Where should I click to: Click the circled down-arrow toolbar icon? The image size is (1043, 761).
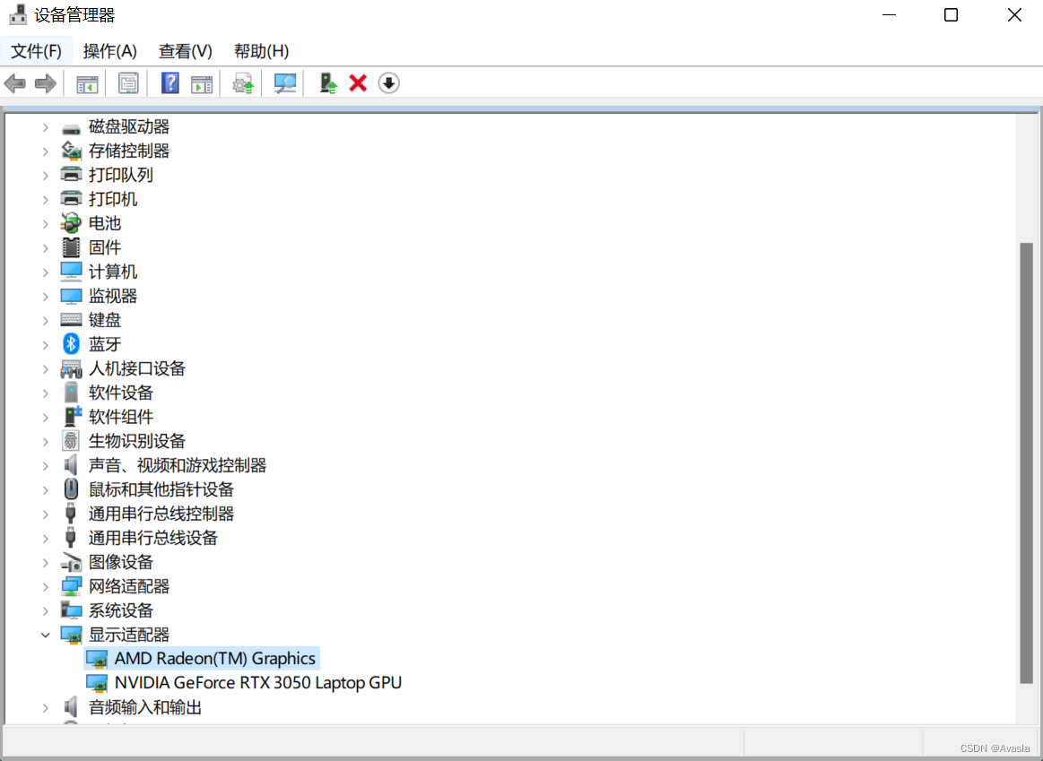388,83
